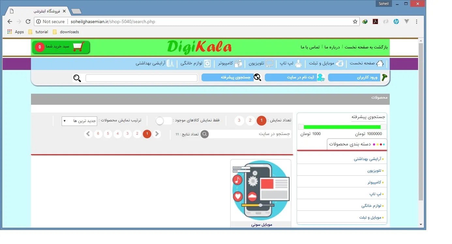This screenshot has width=452, height=244.
Task: Click the washing machine home appliances icon
Action: (207, 63)
